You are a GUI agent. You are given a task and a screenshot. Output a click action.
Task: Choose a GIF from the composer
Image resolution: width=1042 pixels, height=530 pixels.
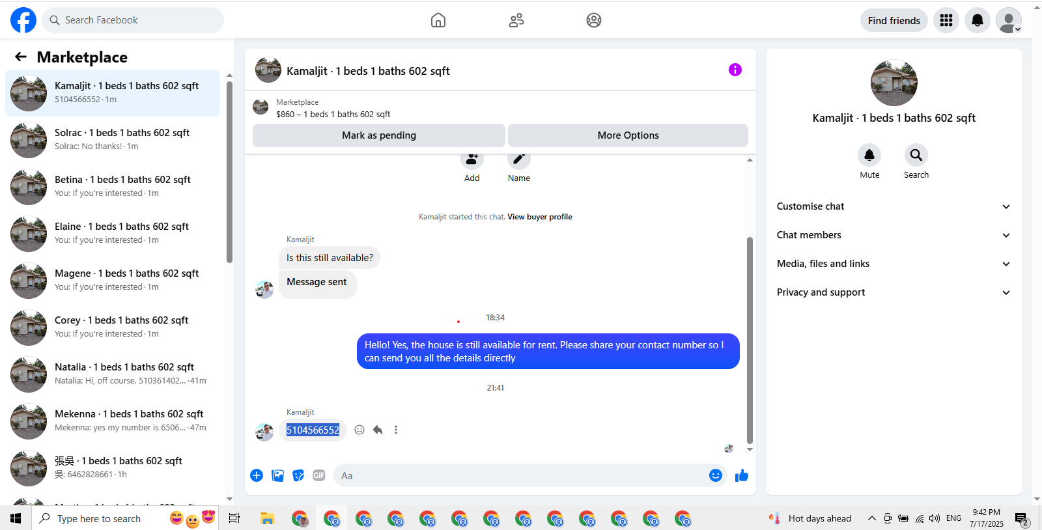click(319, 475)
